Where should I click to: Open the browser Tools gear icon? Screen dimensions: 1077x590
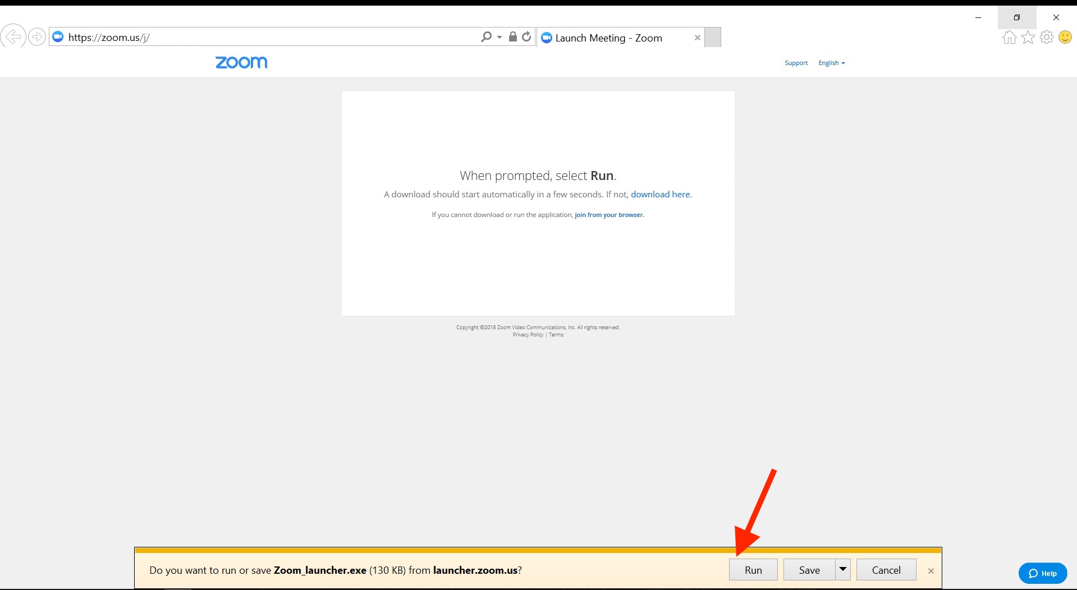coord(1047,38)
